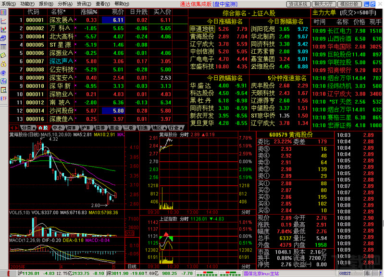The height and width of the screenshot is (277, 385).
Task: Open the 报价(B) menu
Action: (47, 3)
